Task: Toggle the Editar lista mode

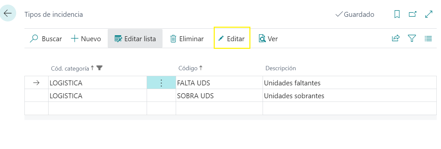Action: [x=135, y=39]
